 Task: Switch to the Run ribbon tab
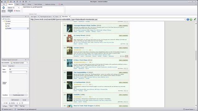point(17,4)
